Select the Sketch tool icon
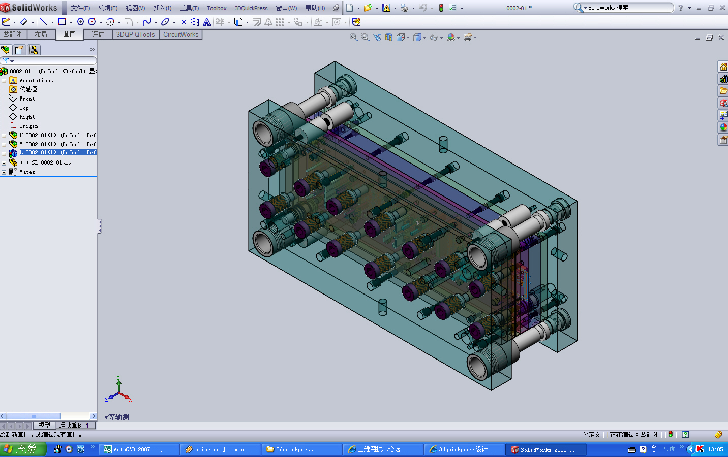The height and width of the screenshot is (457, 728). tap(6, 22)
